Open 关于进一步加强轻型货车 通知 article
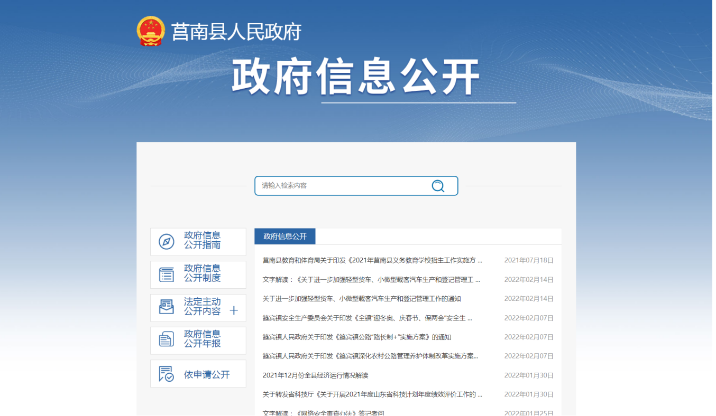Viewport: 716px width, 416px height. (362, 299)
